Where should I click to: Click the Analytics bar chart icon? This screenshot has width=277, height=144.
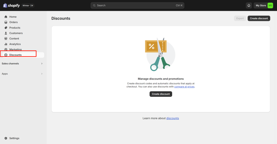click(x=6, y=44)
